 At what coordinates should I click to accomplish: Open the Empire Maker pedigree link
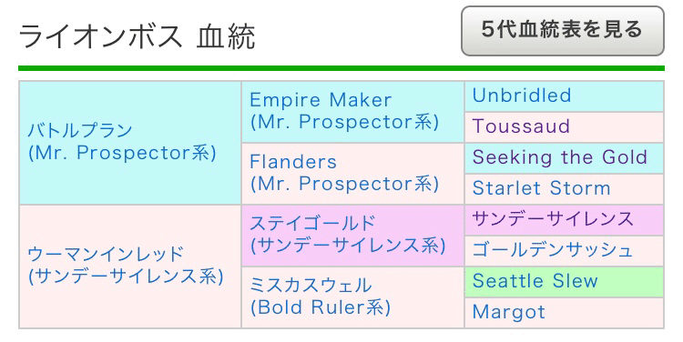[x=321, y=100]
